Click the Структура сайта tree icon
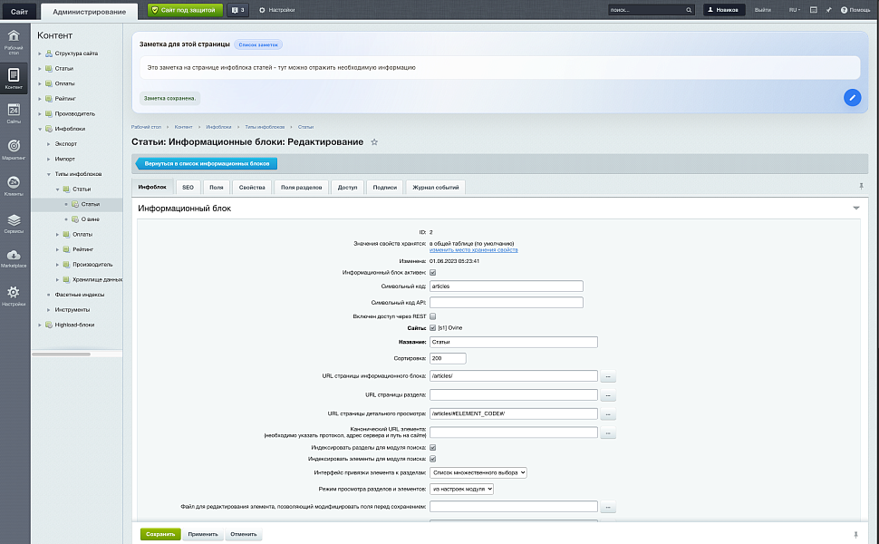The height and width of the screenshot is (544, 879). click(x=49, y=53)
